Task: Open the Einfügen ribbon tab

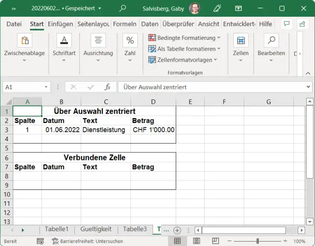Action: point(61,24)
